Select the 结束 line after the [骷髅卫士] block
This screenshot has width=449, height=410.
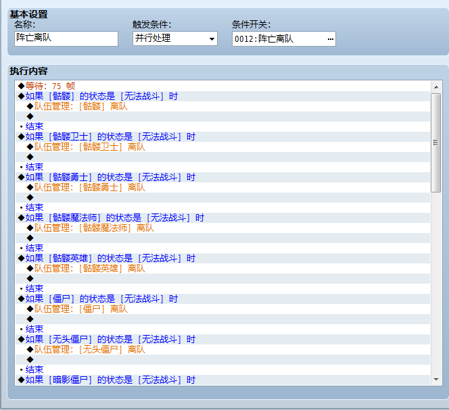point(222,167)
